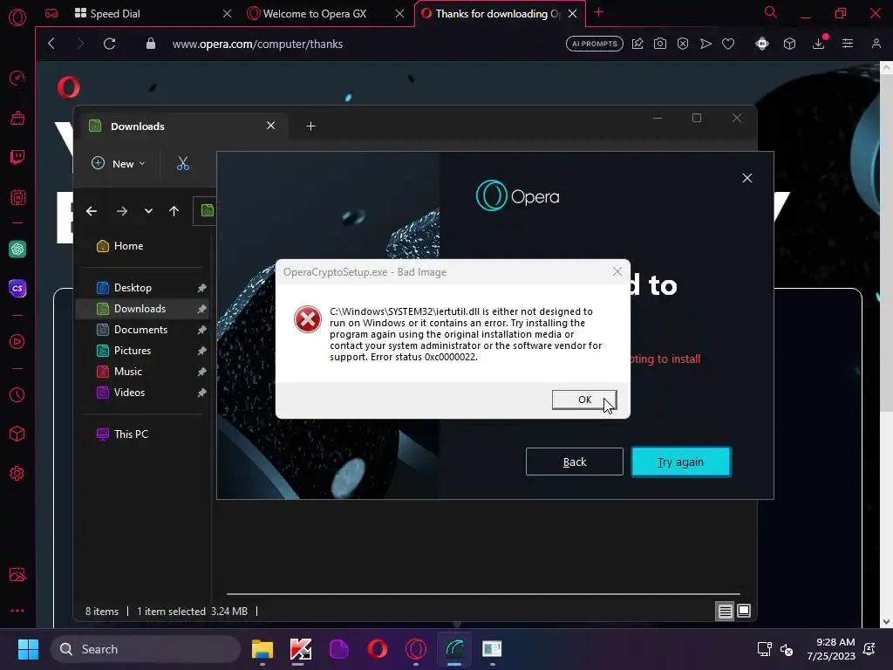Open Twitch in the sidebar
893x670 pixels.
[17, 157]
